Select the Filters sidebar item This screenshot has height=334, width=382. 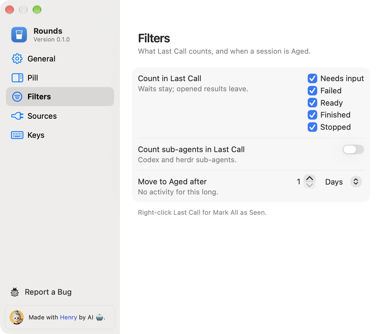(60, 97)
